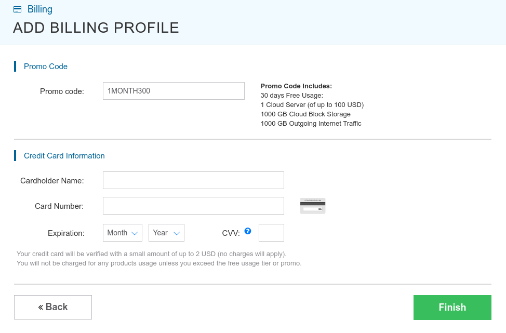The image size is (506, 333).
Task: Click the "Expiration:" label
Action: click(x=66, y=233)
